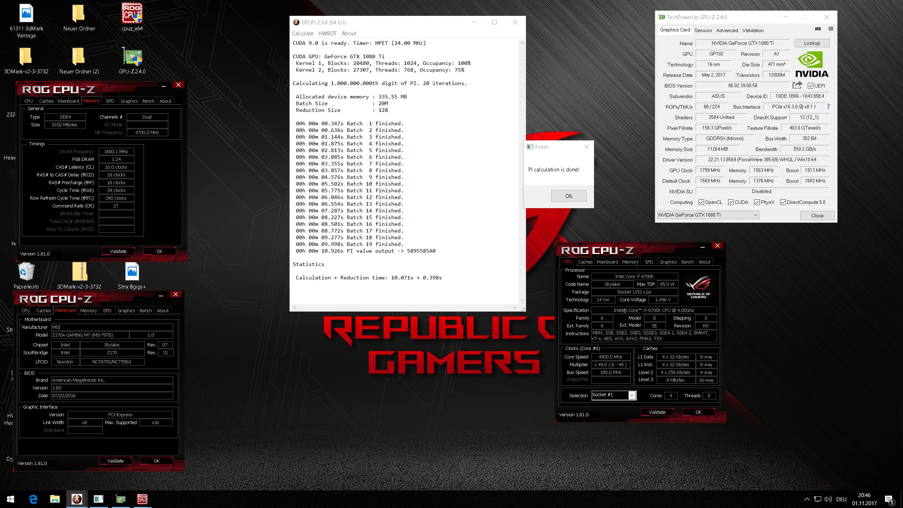Toggle the PhysX checkbox
The image size is (903, 508).
(757, 202)
